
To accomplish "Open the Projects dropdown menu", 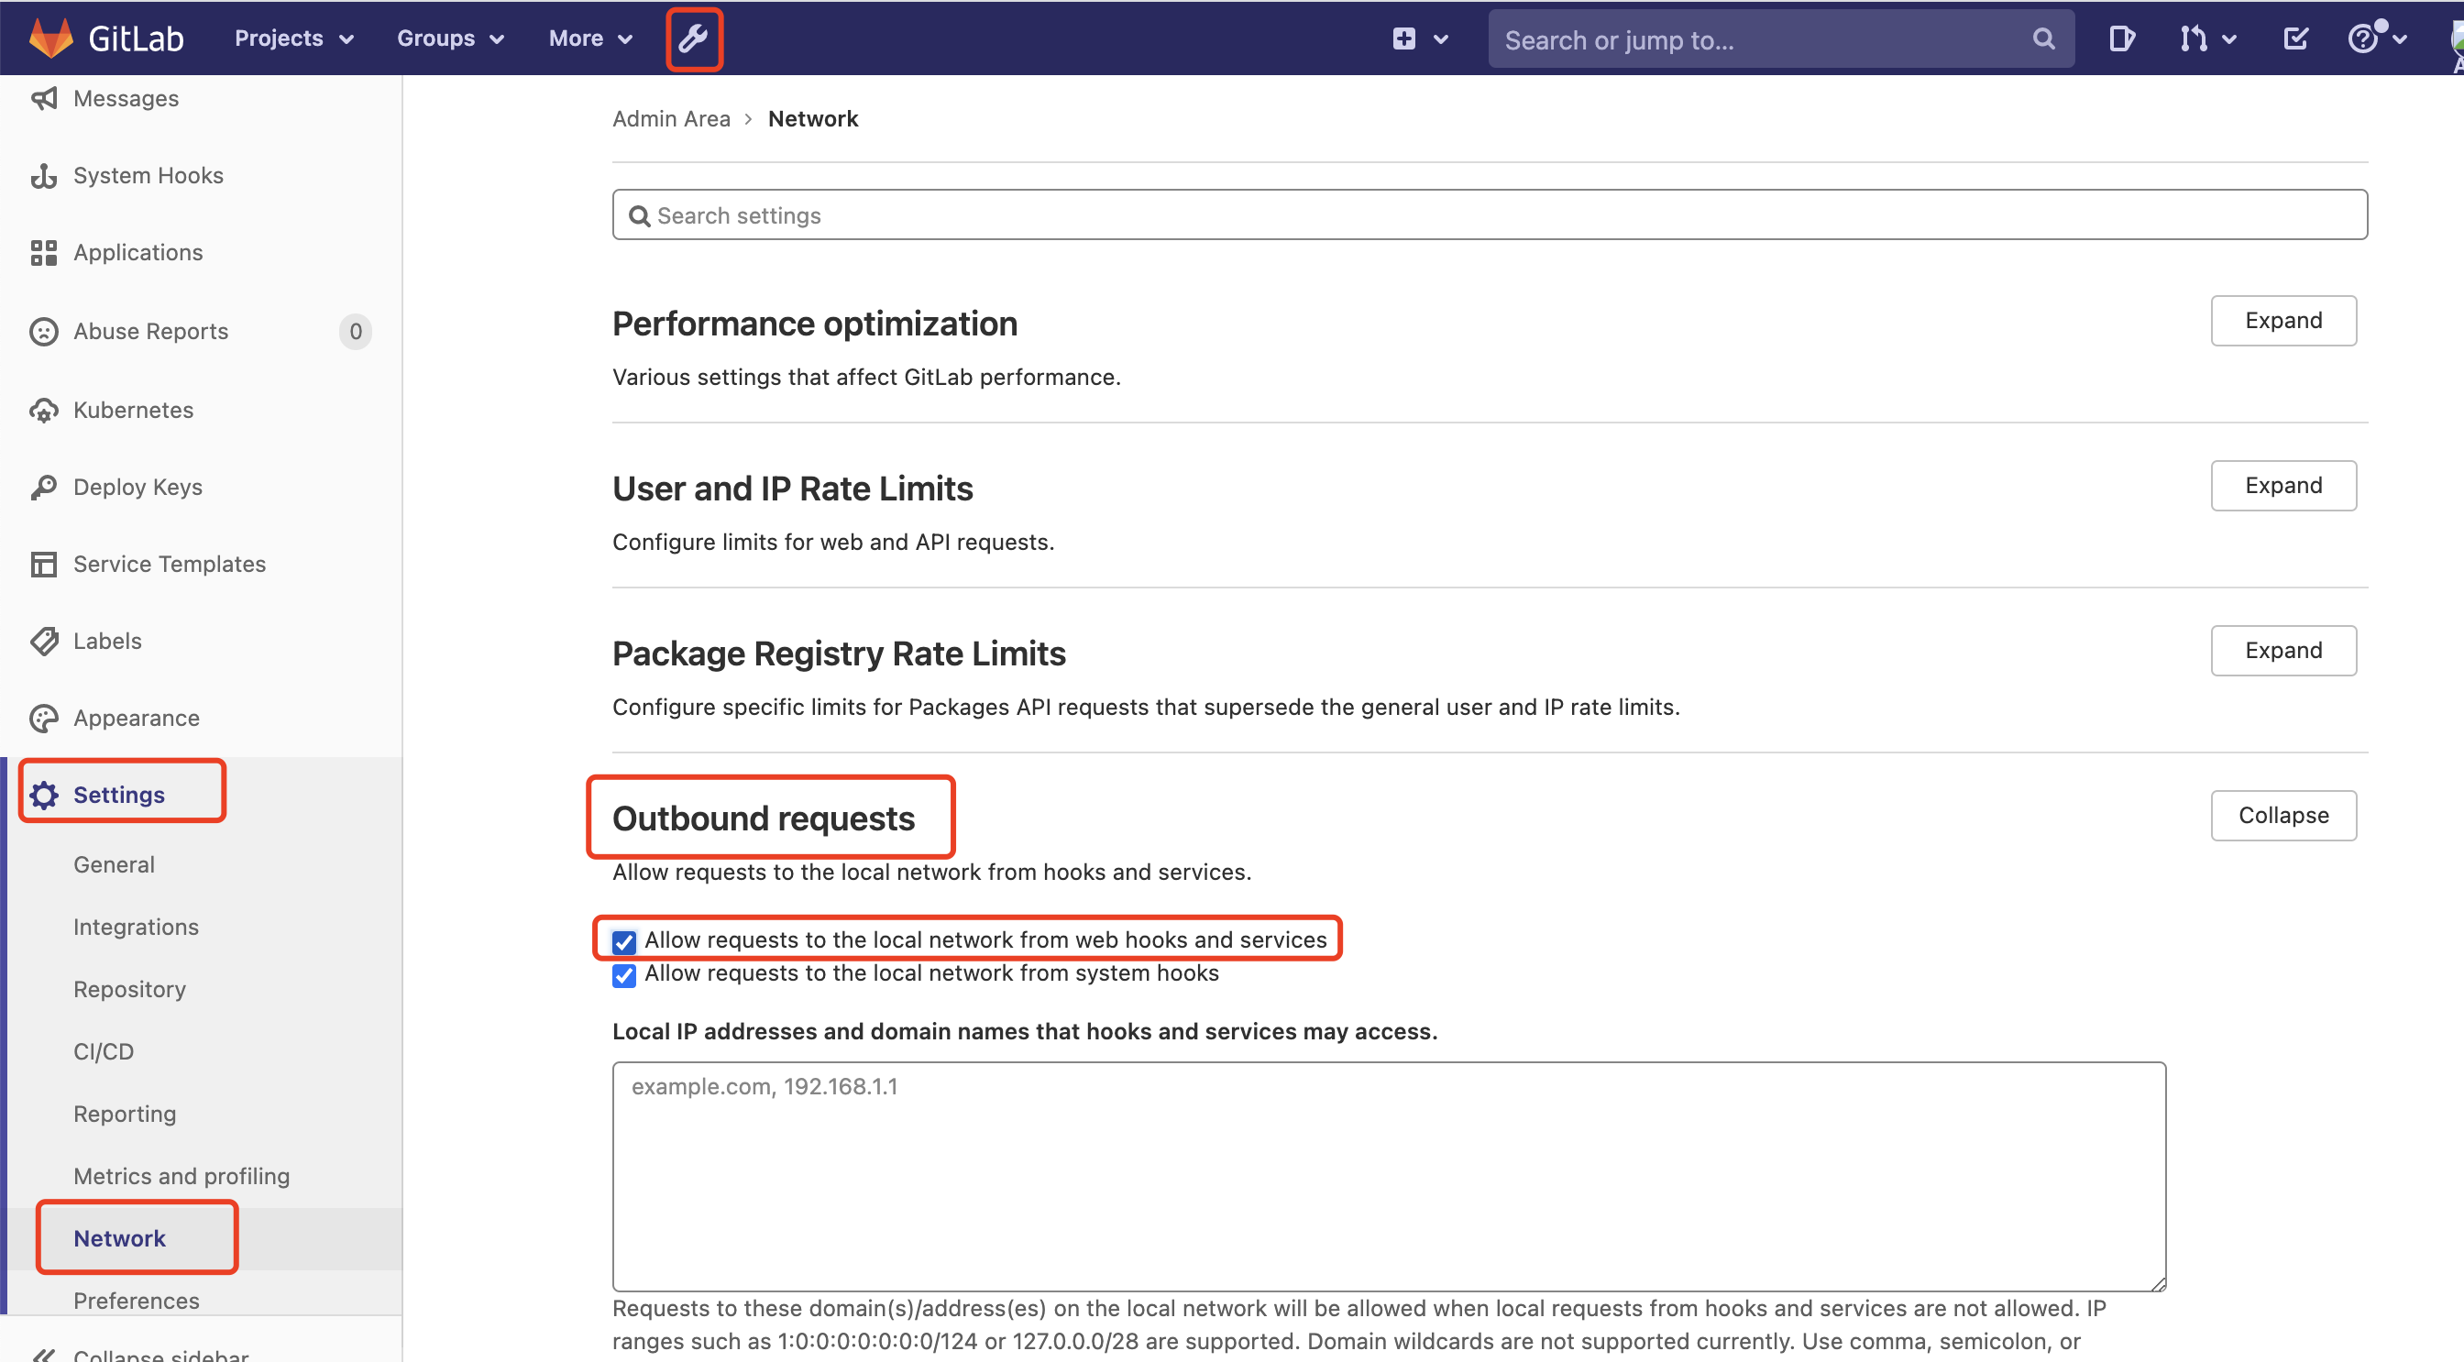I will [293, 38].
